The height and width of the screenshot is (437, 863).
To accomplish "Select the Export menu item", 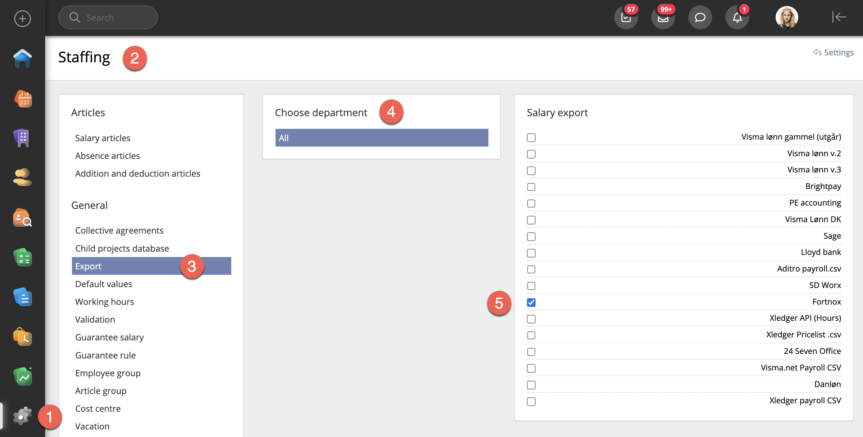I will pos(151,266).
